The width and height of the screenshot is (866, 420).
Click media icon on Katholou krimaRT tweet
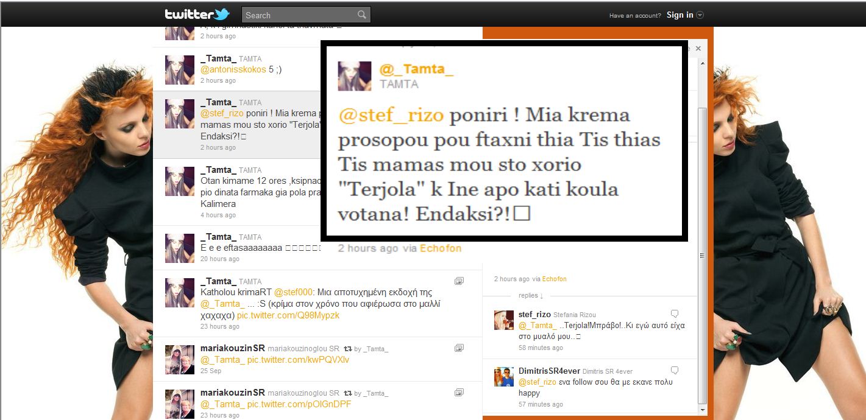click(x=459, y=281)
